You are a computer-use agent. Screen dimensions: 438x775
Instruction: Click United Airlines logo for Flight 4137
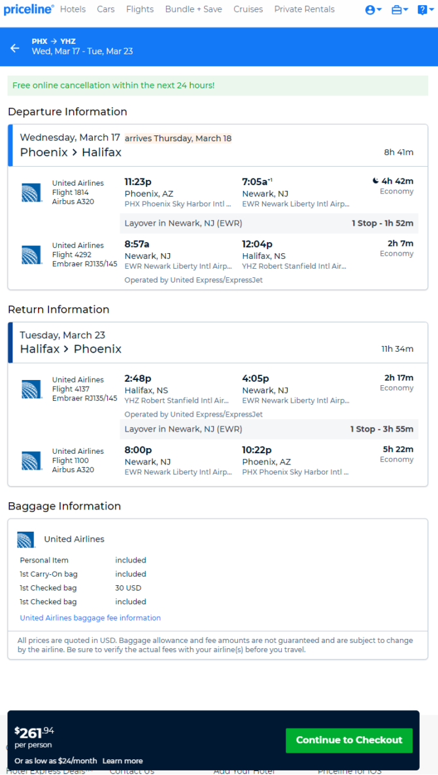point(31,389)
